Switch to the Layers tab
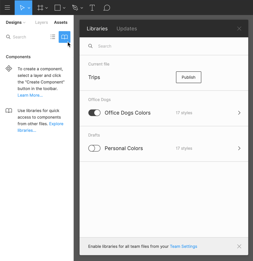This screenshot has height=261, width=253. 42,22
